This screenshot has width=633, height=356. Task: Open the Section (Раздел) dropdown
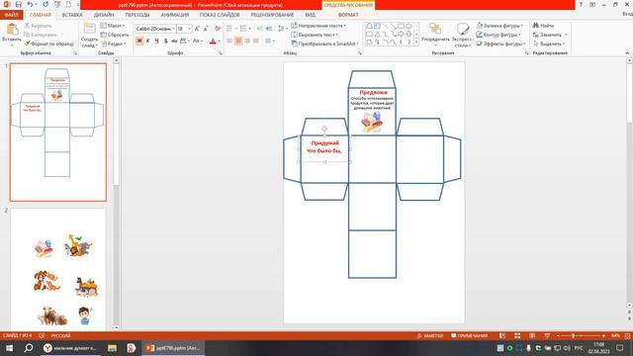(x=114, y=44)
